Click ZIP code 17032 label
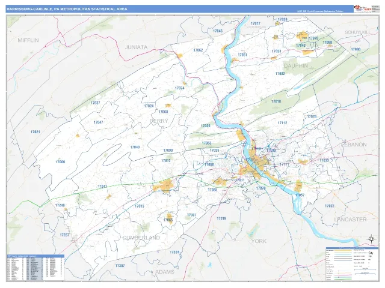The width and height of the screenshot is (385, 288). point(280,73)
